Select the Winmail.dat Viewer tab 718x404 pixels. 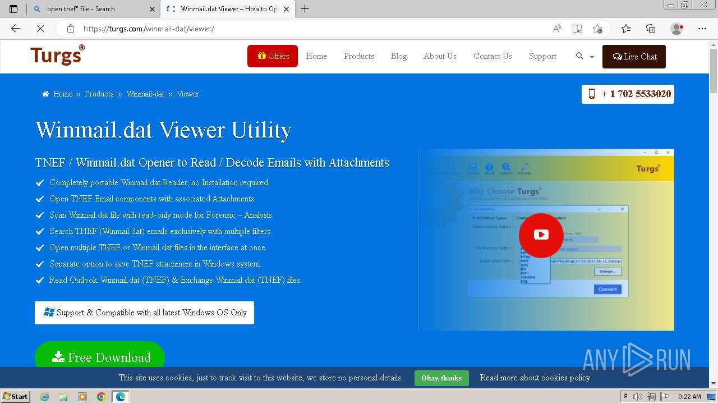click(x=228, y=9)
